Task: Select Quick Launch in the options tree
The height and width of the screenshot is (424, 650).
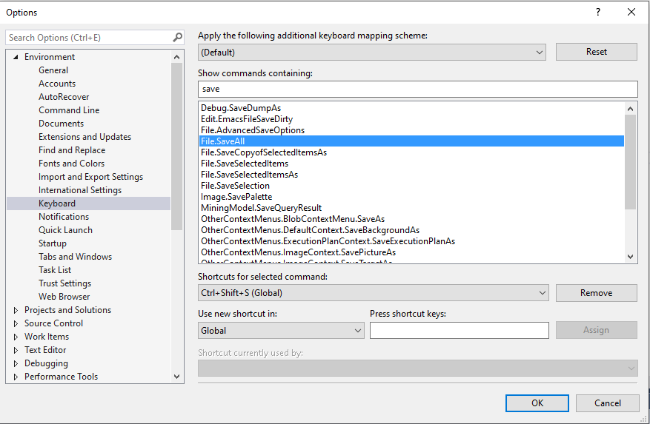Action: tap(65, 230)
